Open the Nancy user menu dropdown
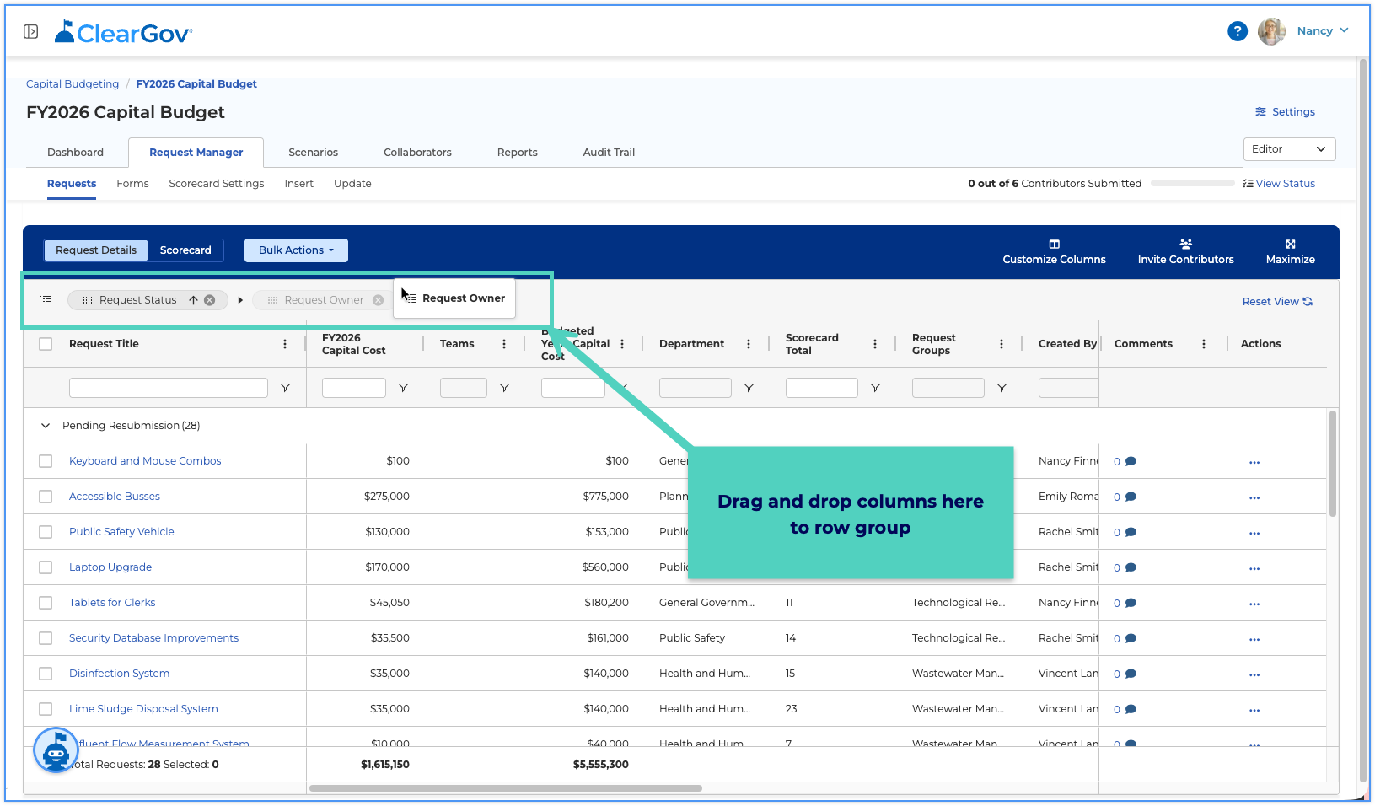The width and height of the screenshot is (1375, 806). 1323,31
